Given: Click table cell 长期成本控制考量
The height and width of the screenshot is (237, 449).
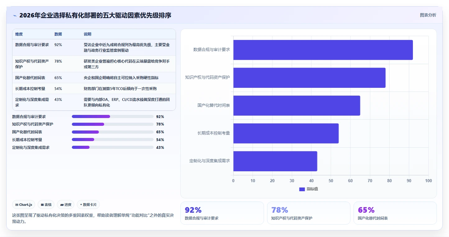Looking at the screenshot, I should coord(30,89).
